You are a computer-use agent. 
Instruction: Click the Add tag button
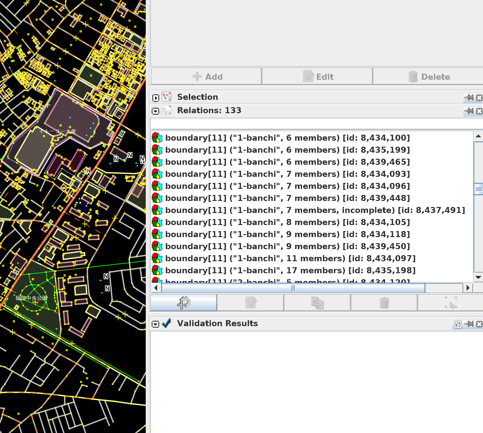pos(207,77)
